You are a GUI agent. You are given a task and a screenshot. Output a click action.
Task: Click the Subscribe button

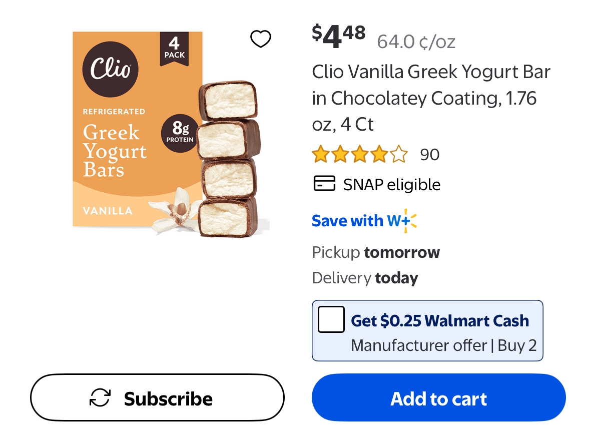(x=157, y=397)
